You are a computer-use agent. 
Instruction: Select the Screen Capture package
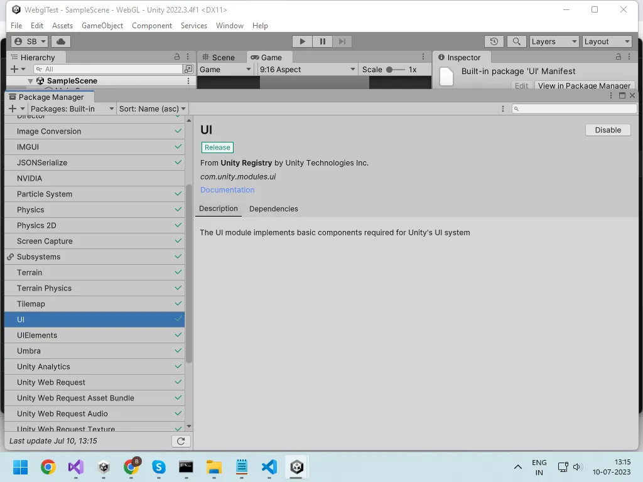[94, 241]
